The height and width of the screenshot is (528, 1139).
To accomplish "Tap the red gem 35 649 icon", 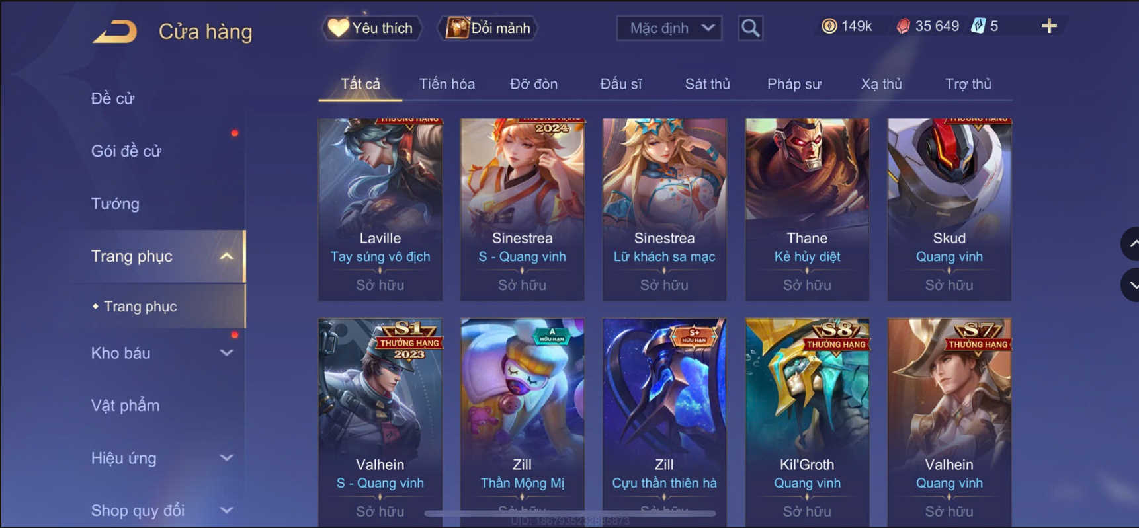I will (x=903, y=26).
